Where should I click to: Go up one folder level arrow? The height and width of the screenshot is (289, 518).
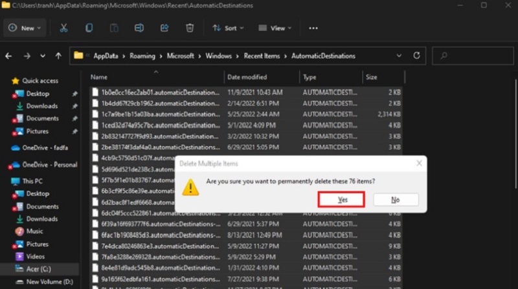[x=58, y=56]
